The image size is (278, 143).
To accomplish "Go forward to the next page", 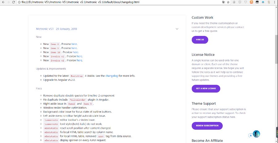I will click(8, 2).
